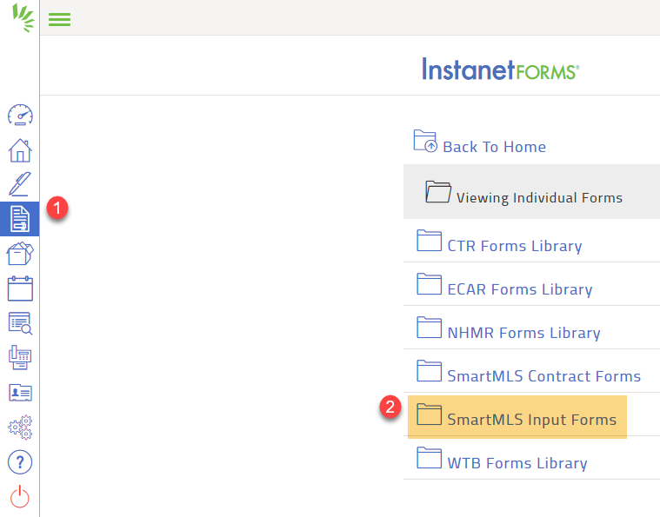Open ECAR Forms Library folder
Viewport: 660px width, 517px height.
click(519, 289)
